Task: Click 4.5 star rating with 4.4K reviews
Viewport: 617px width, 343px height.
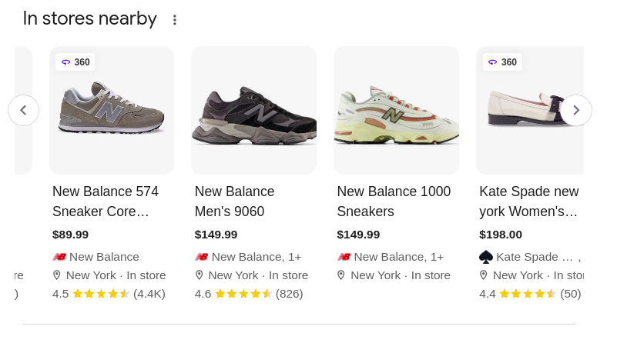Action: click(109, 294)
